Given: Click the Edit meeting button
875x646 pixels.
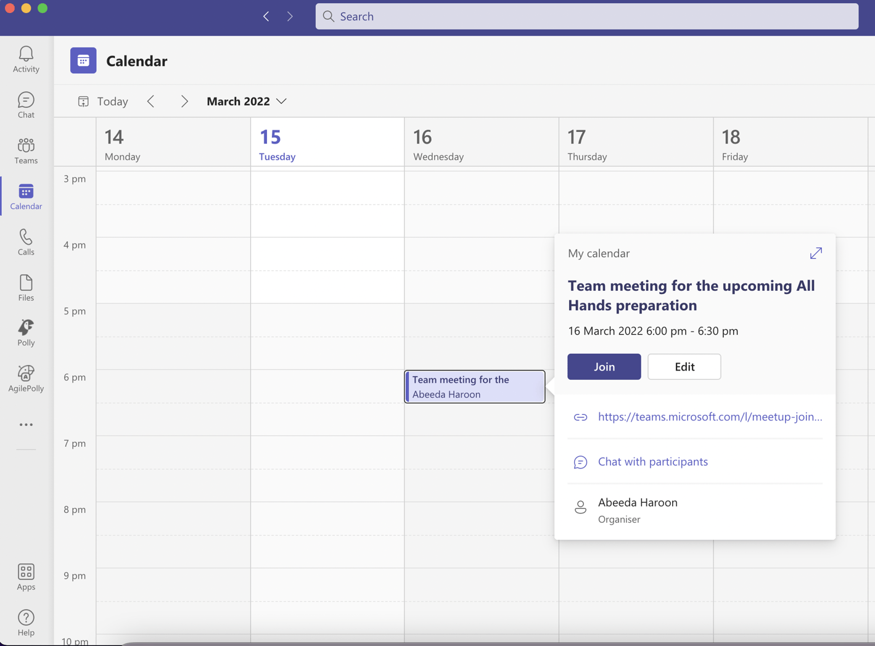Looking at the screenshot, I should click(x=684, y=367).
